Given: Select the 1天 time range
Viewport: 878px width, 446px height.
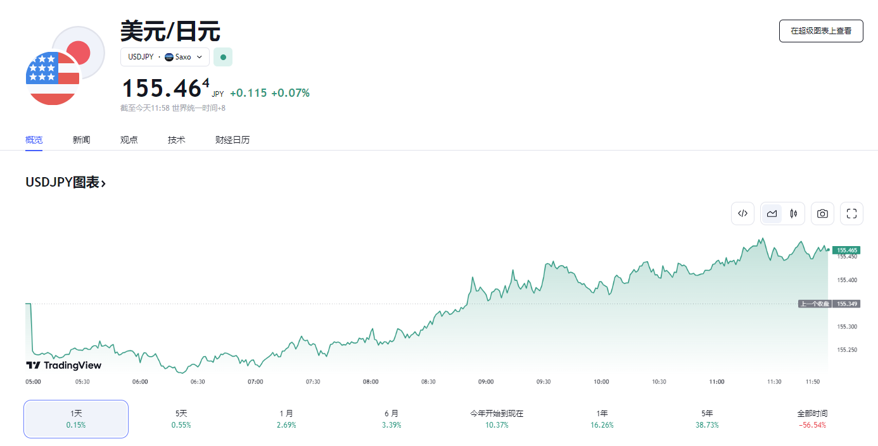Looking at the screenshot, I should pos(76,419).
